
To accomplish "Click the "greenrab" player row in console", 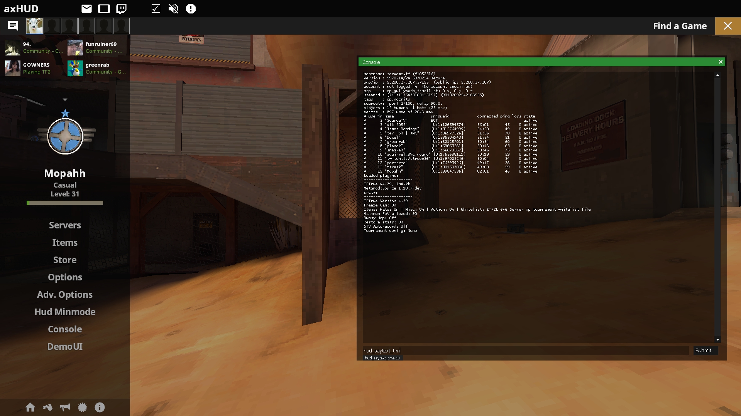I will click(450, 142).
